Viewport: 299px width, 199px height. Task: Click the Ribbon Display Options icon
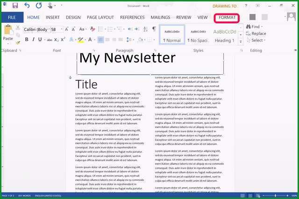tap(257, 6)
